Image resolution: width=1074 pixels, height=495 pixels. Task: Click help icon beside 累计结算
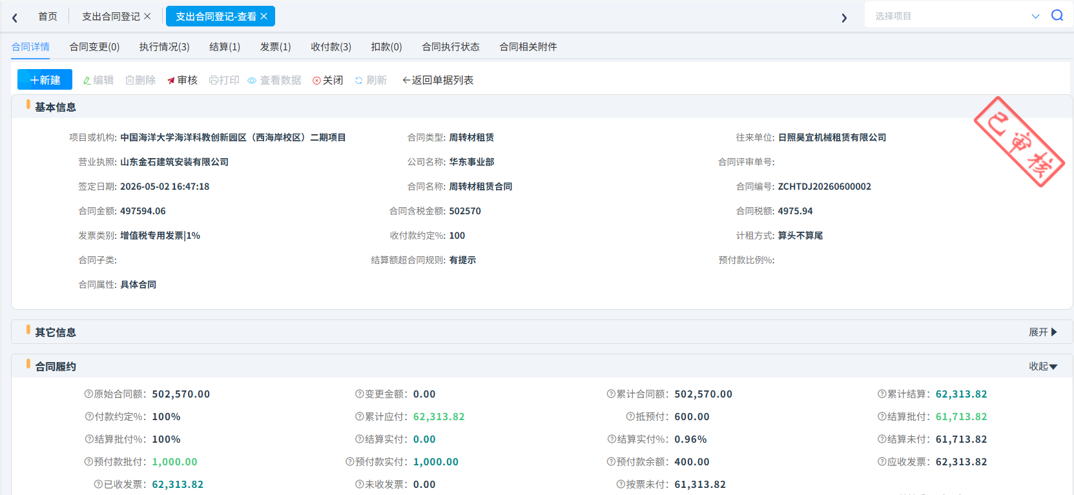click(x=882, y=394)
